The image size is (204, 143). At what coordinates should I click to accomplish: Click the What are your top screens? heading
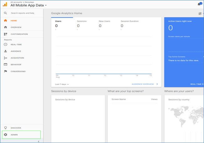pos(126,91)
